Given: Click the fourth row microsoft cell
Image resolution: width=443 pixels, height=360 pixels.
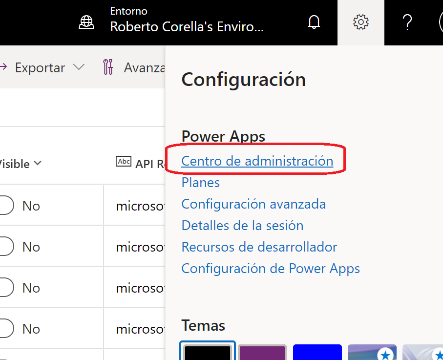Looking at the screenshot, I should point(134,328).
